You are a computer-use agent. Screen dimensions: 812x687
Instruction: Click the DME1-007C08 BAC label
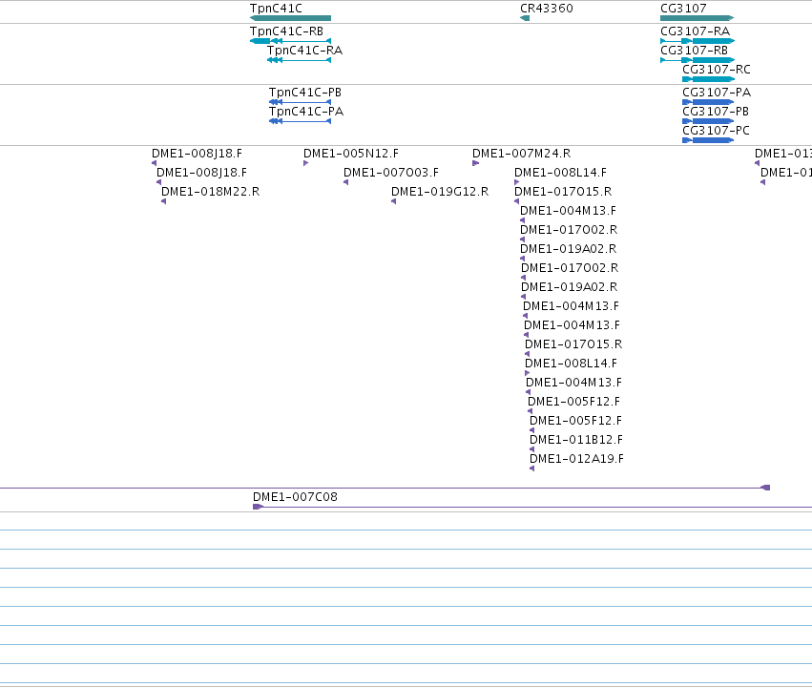click(x=295, y=497)
